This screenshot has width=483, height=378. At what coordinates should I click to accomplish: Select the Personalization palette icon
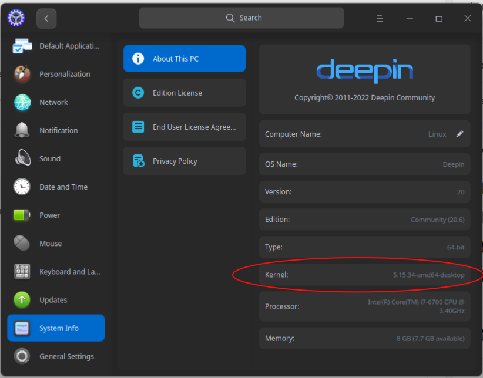[22, 74]
